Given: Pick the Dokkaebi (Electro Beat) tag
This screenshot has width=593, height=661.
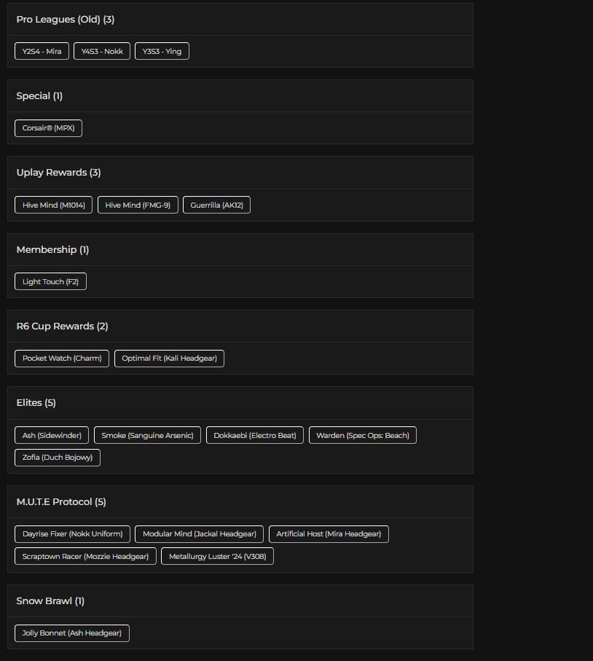Looking at the screenshot, I should pyautogui.click(x=255, y=435).
